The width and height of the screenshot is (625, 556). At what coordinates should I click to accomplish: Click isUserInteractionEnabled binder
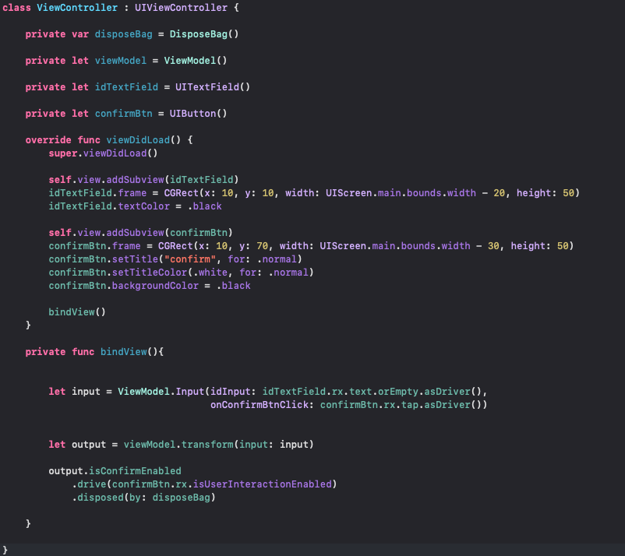263,484
